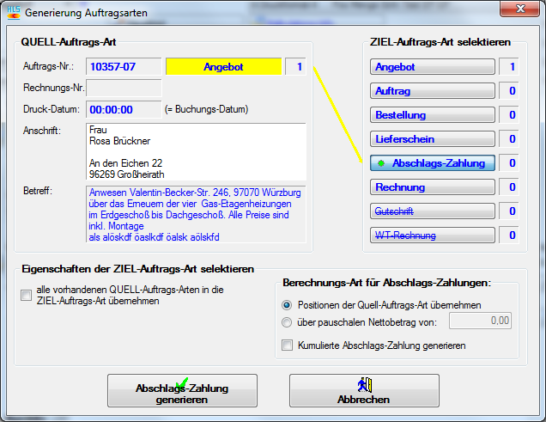Enable taking over all QUELL-Auftrags-Arten checkbox

27,296
